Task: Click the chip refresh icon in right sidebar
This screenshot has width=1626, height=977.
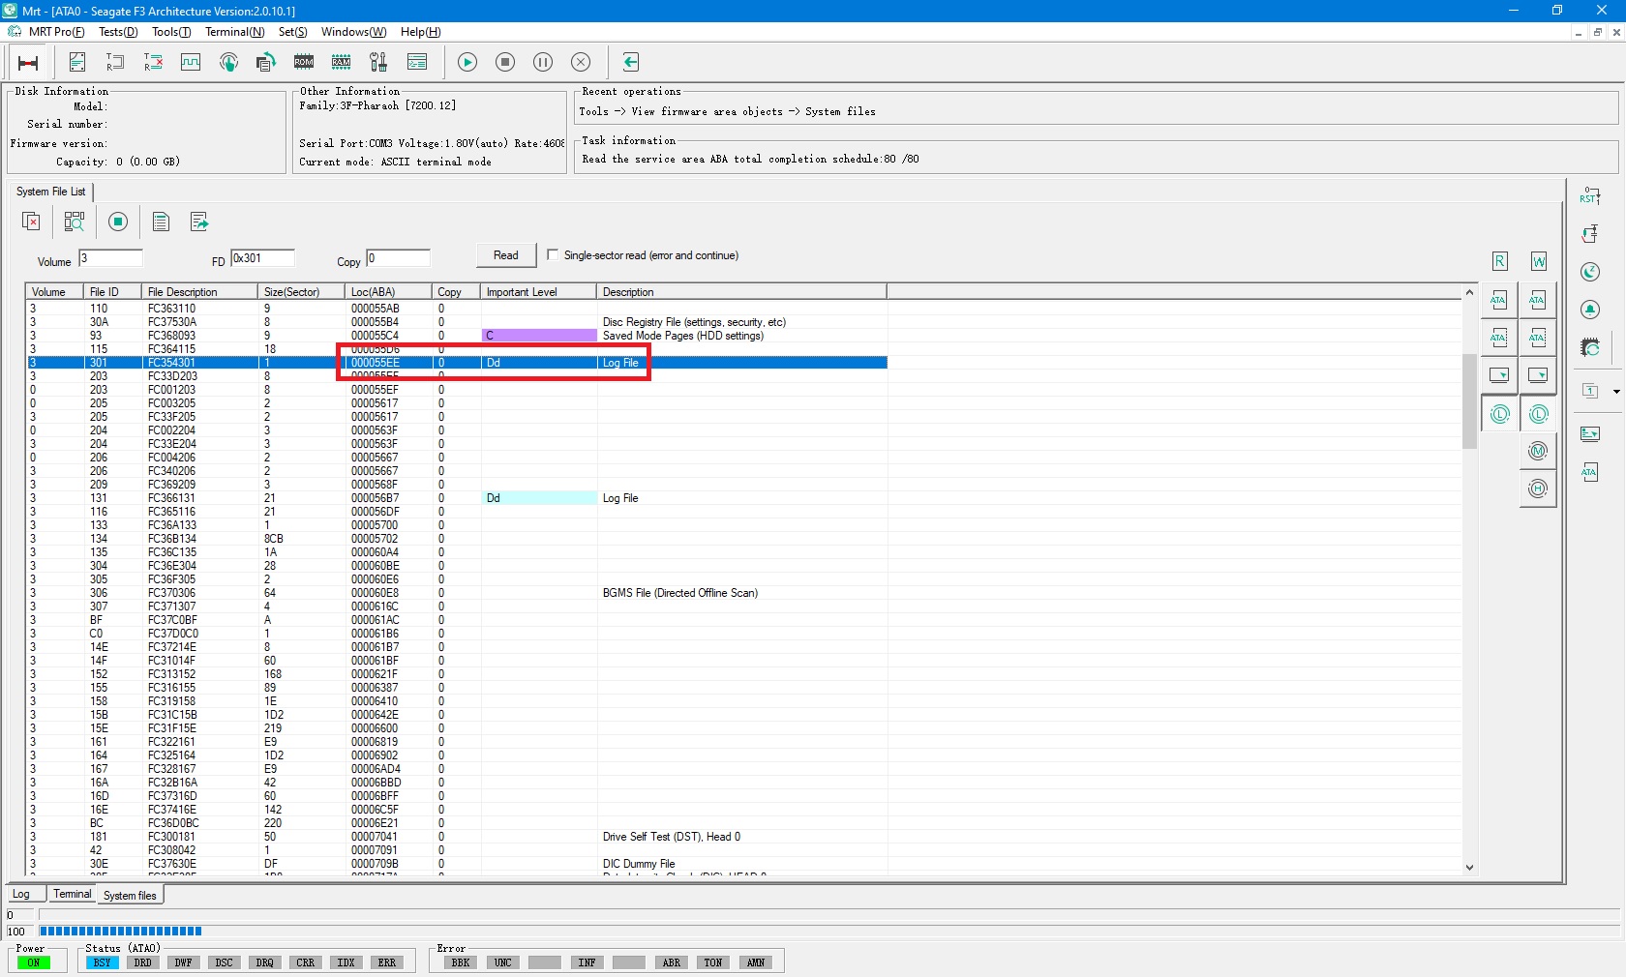Action: [1590, 346]
